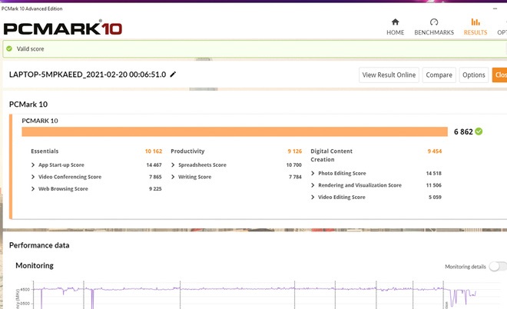Click the Home house icon
507x309 pixels.
click(x=395, y=22)
